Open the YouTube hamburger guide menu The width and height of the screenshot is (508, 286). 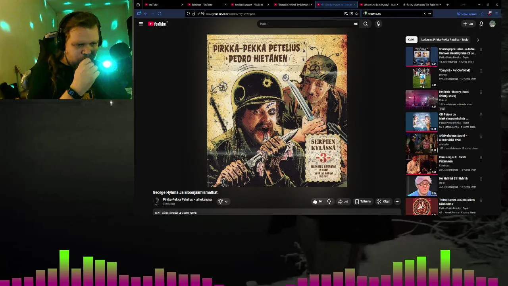point(141,24)
